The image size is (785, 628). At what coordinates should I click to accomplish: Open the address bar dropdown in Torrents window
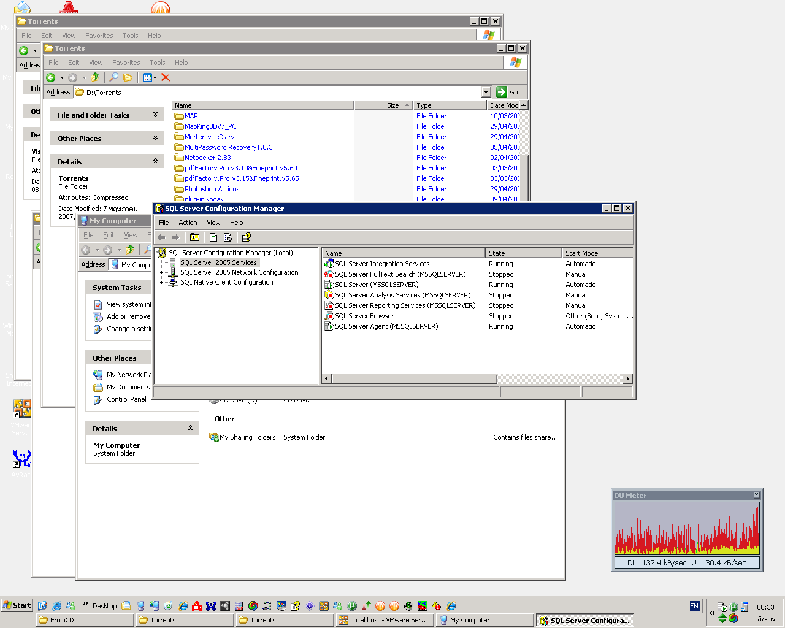click(x=486, y=92)
